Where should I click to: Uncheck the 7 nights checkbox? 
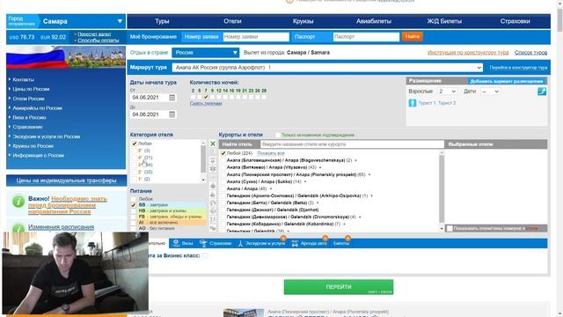pos(206,97)
